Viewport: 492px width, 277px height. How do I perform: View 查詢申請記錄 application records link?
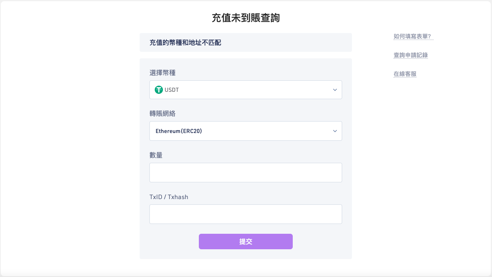point(411,55)
